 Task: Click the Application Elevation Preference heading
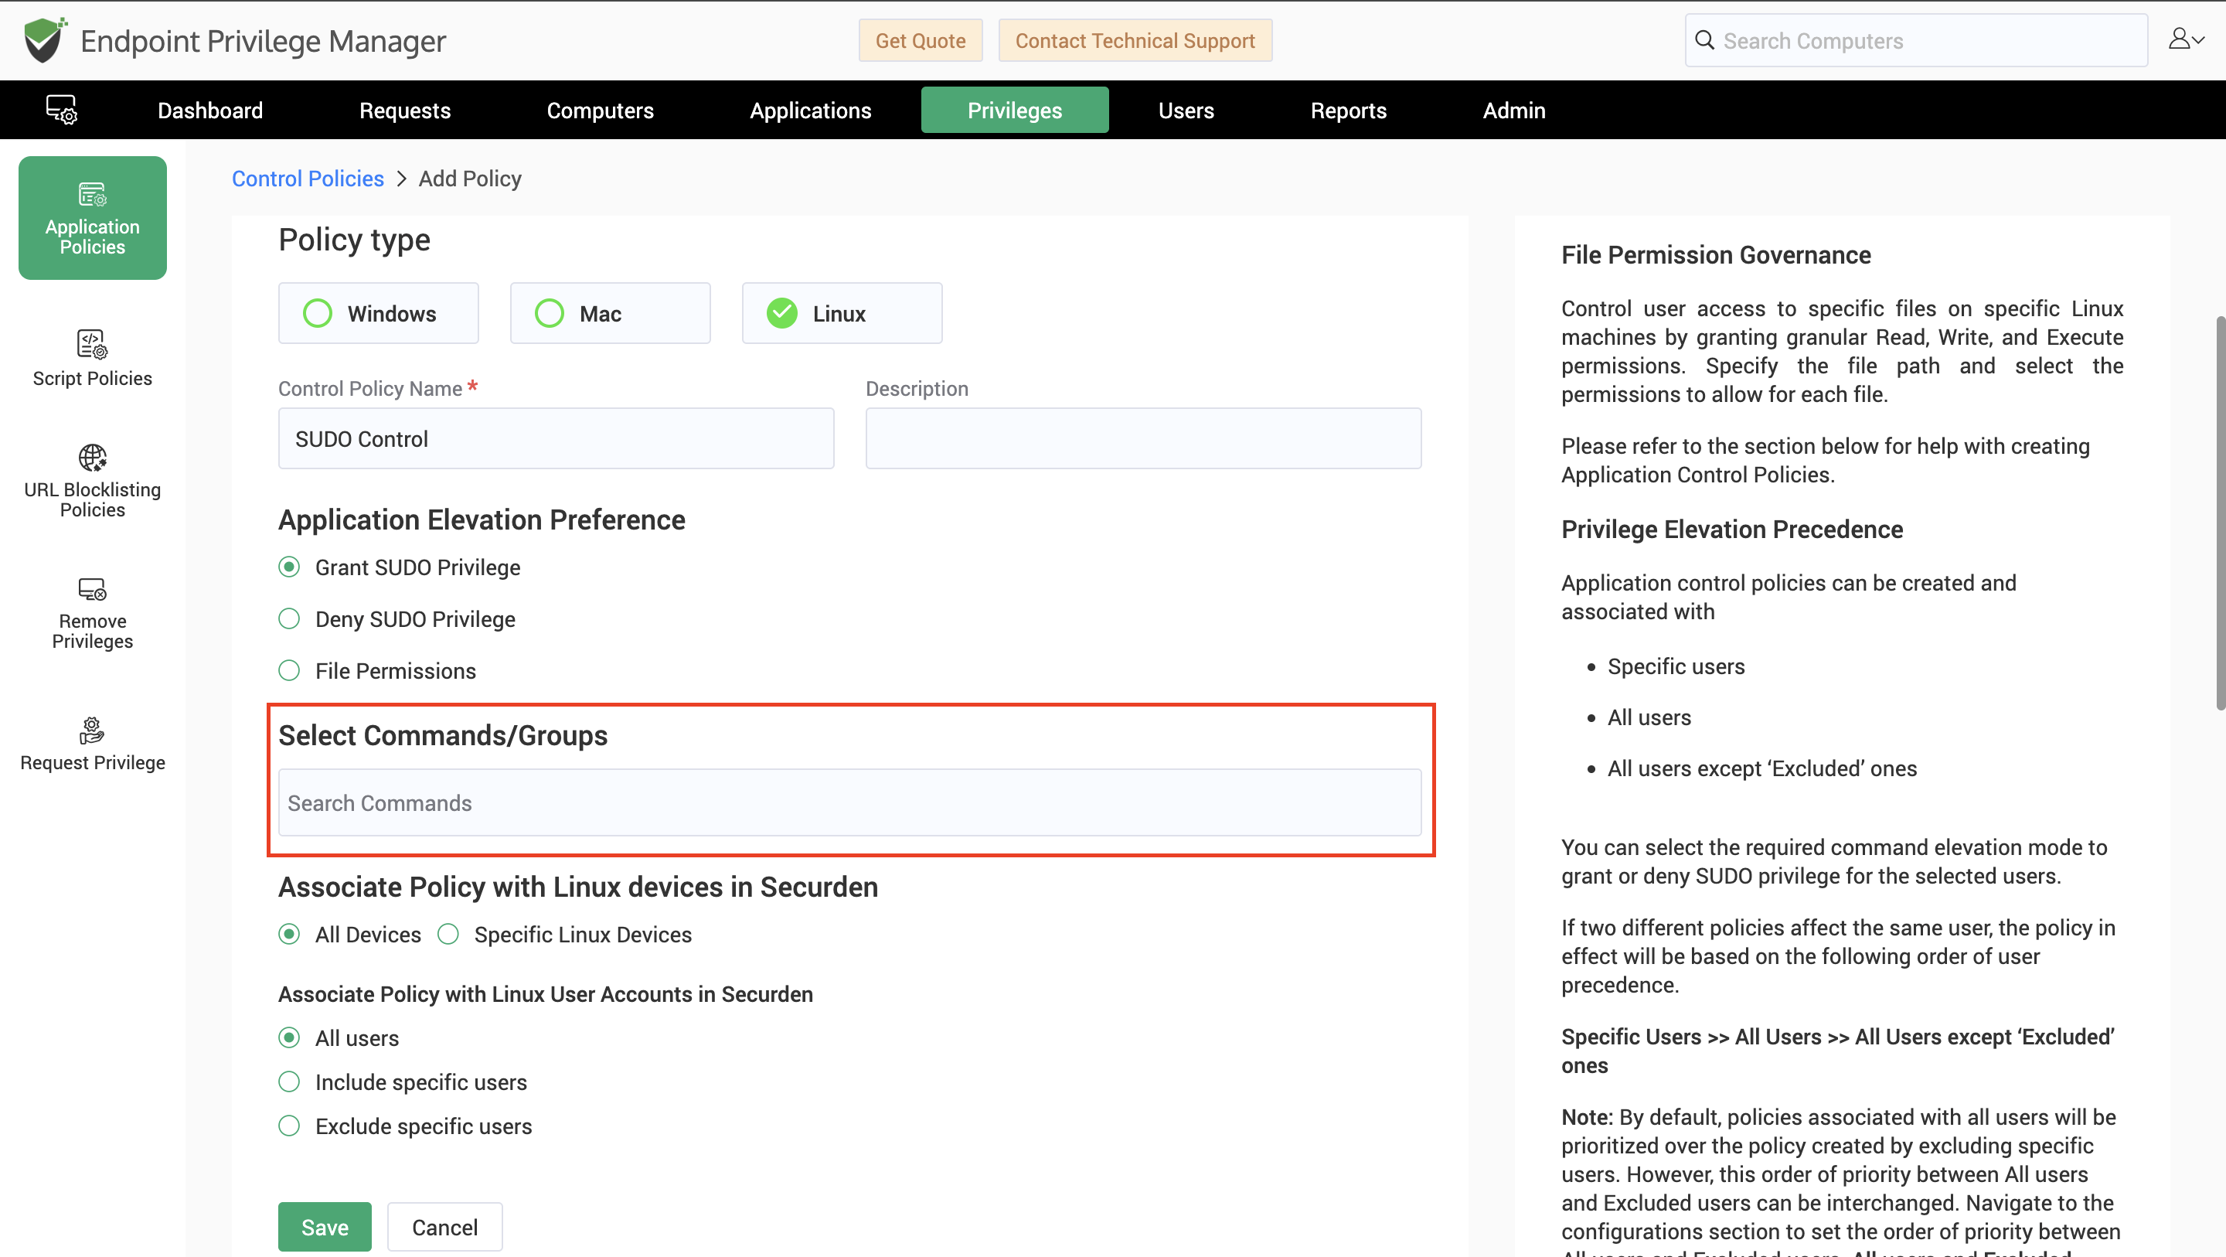(482, 519)
